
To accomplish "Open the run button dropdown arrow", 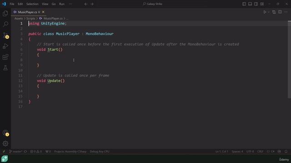I will tap(269, 12).
